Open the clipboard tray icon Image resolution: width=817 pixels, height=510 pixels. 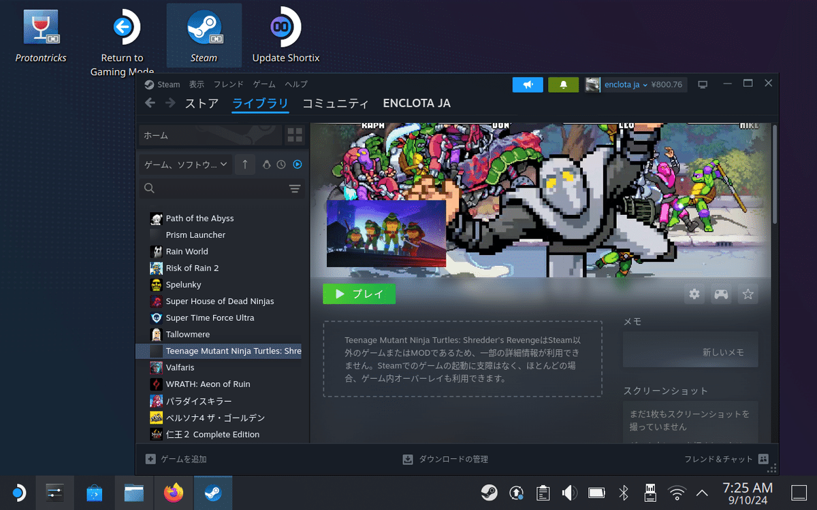tap(543, 492)
